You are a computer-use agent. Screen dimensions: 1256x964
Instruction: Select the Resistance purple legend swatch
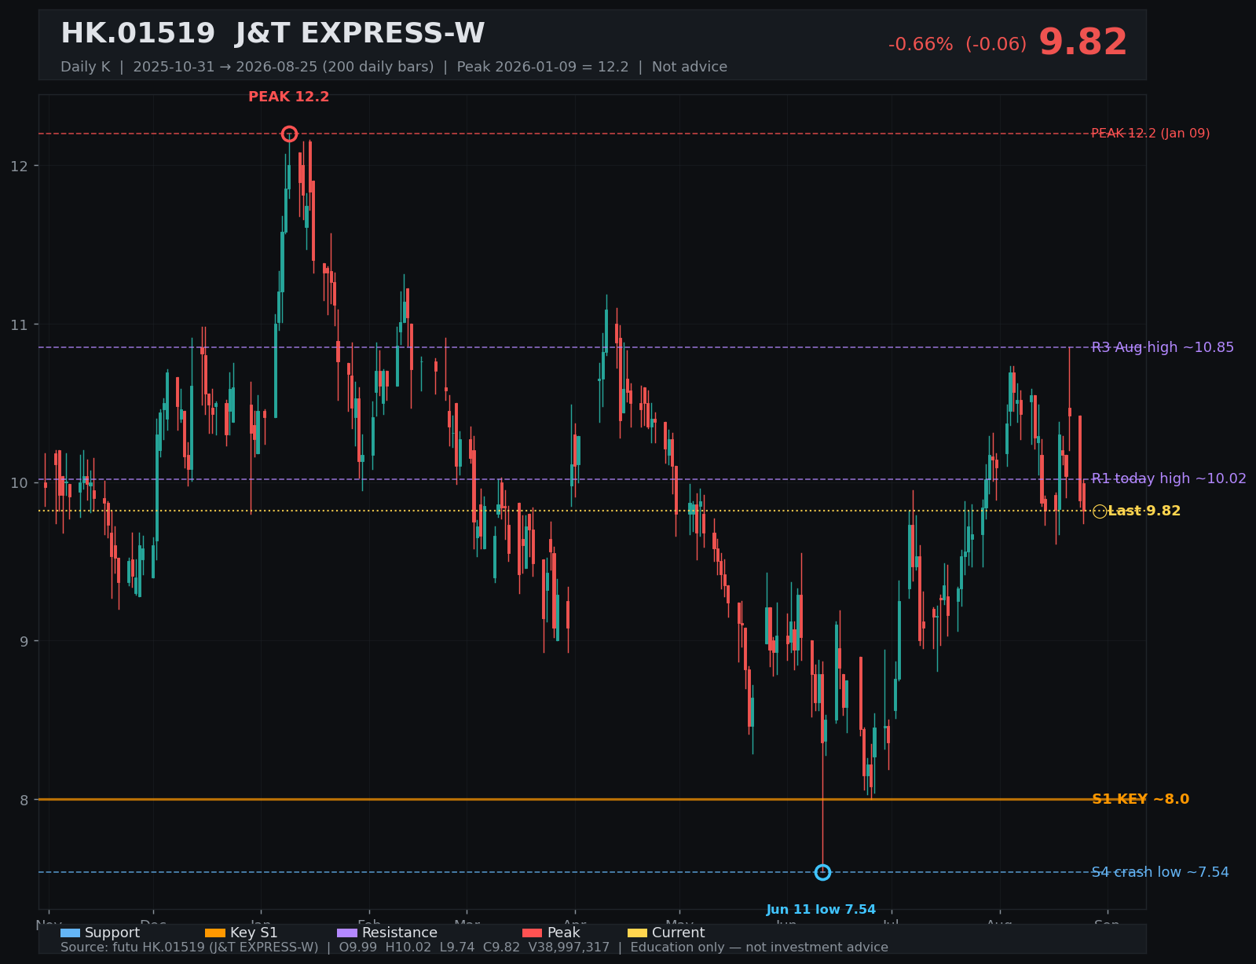(347, 933)
